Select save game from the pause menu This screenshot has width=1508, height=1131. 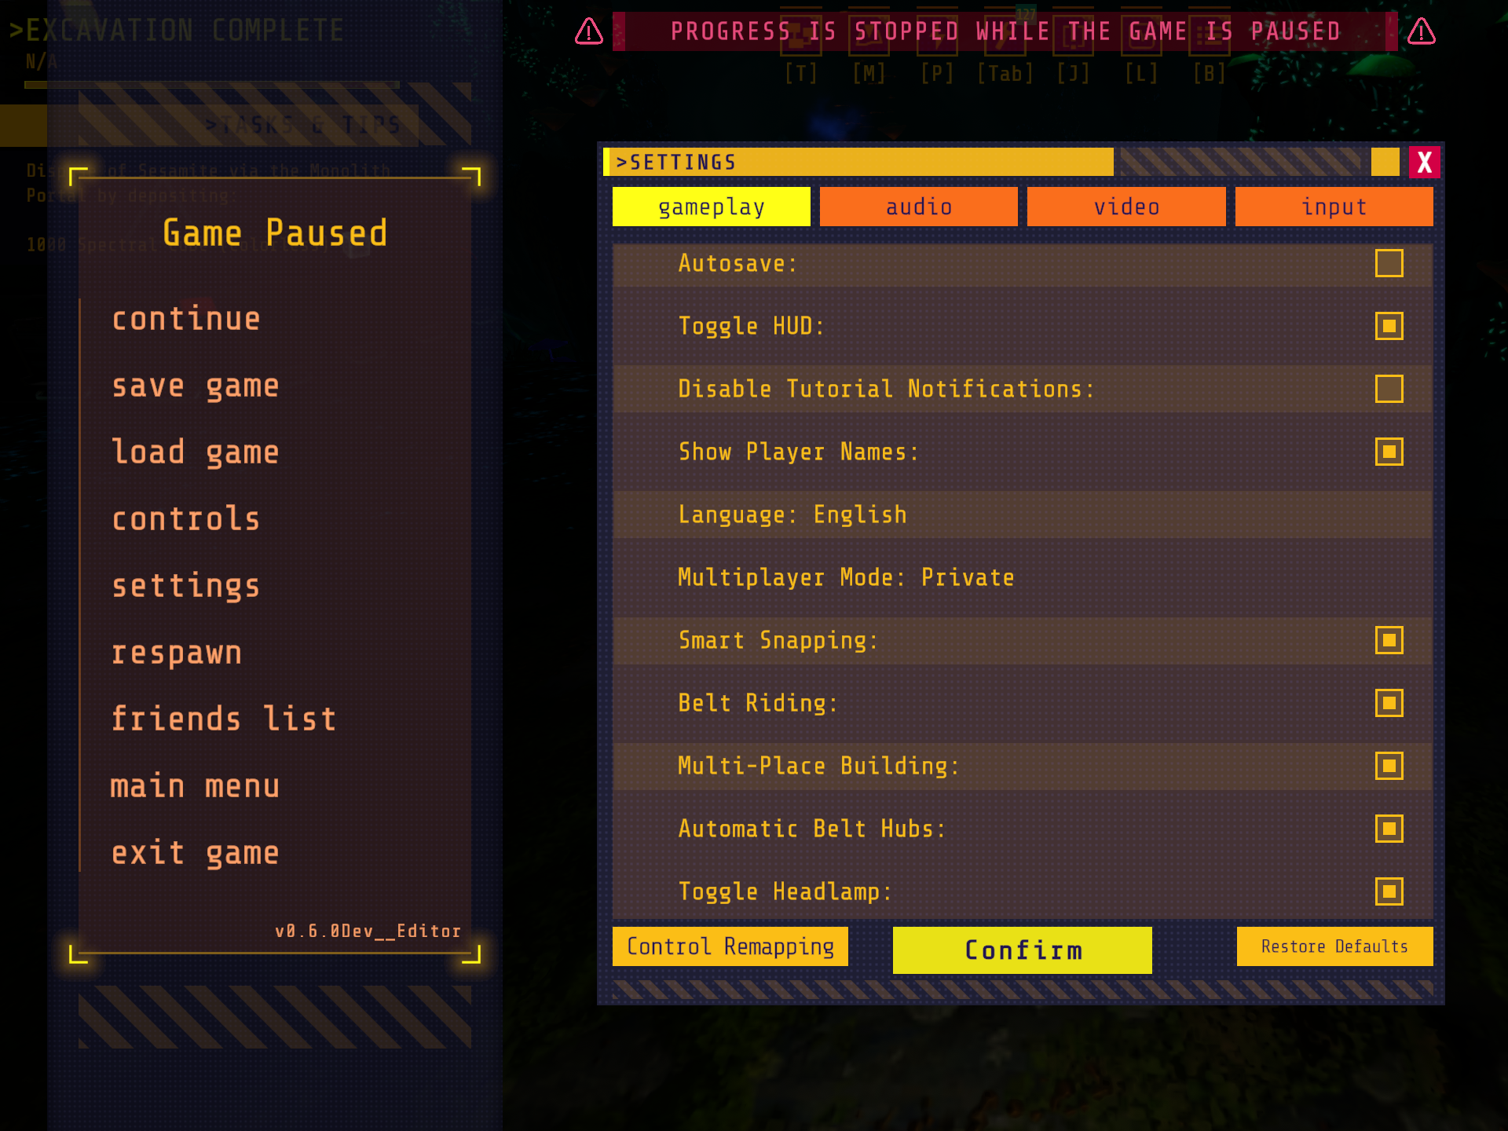(x=196, y=386)
